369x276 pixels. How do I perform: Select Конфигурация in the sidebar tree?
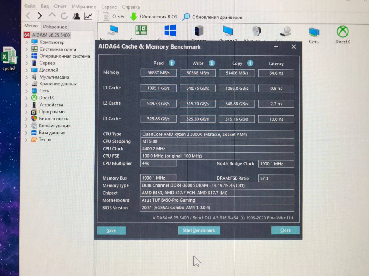pyautogui.click(x=55, y=126)
